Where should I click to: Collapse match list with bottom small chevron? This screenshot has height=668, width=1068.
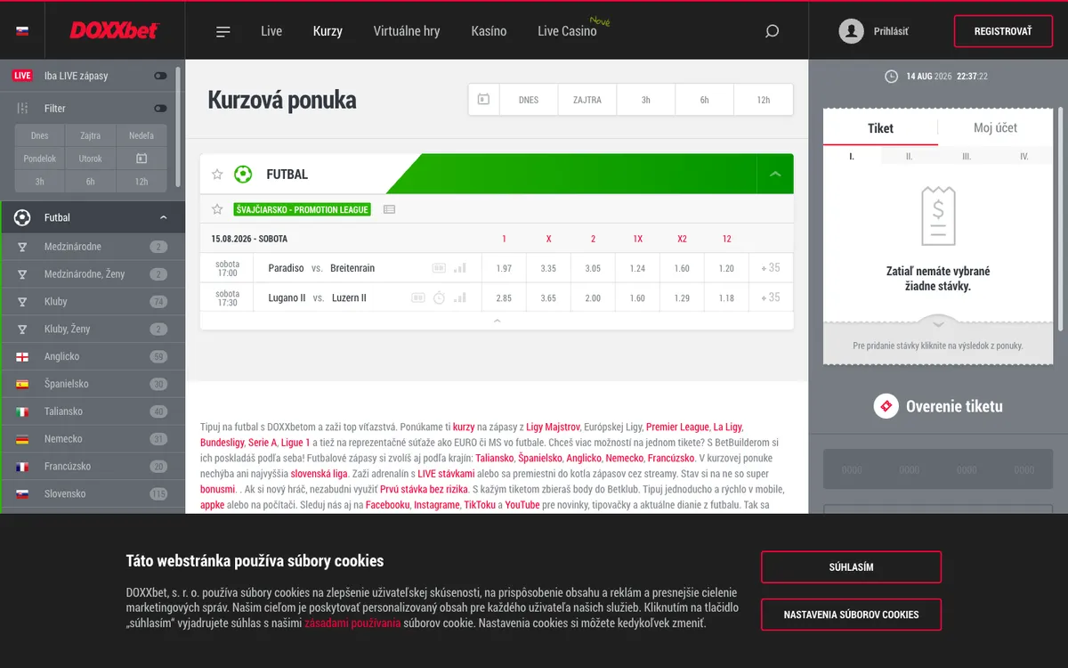click(x=497, y=321)
